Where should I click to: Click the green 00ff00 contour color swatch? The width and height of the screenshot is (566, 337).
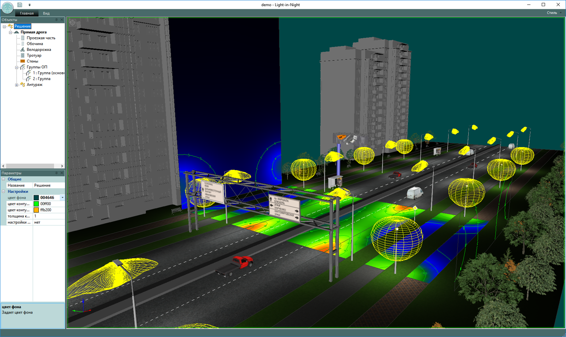tap(36, 204)
